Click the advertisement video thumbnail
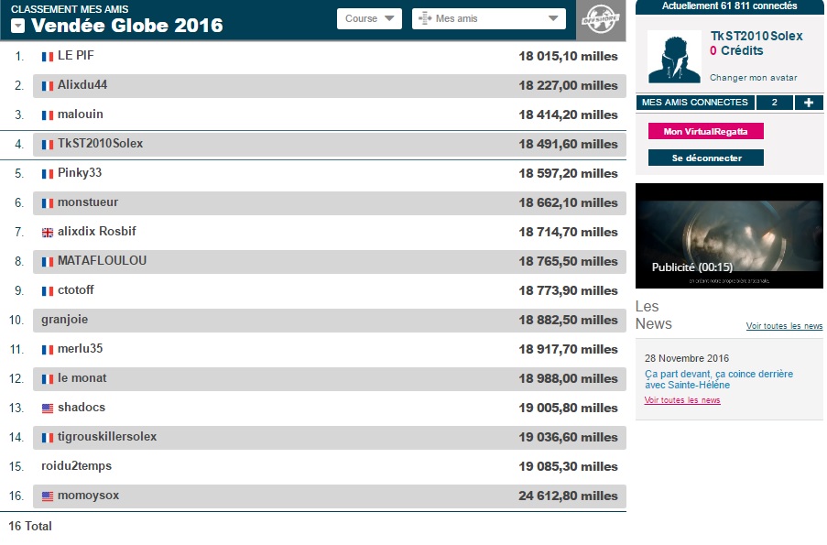 tap(729, 235)
